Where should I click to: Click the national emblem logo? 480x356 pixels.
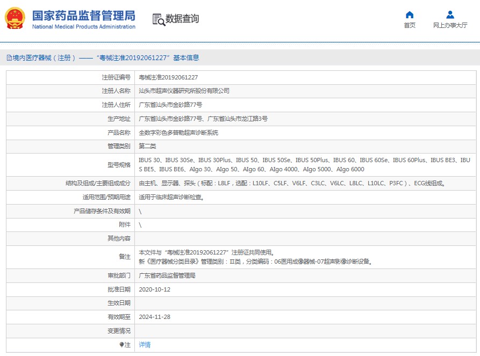15,18
